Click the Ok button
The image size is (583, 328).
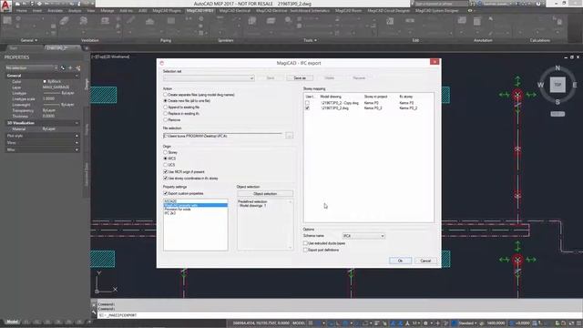pos(400,261)
